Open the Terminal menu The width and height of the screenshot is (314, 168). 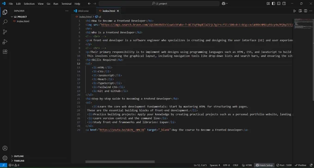point(66,4)
